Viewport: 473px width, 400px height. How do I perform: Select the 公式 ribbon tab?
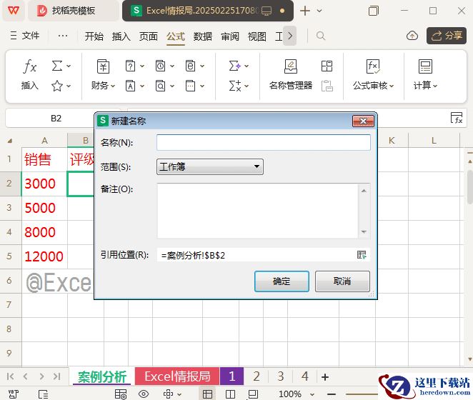tap(176, 36)
